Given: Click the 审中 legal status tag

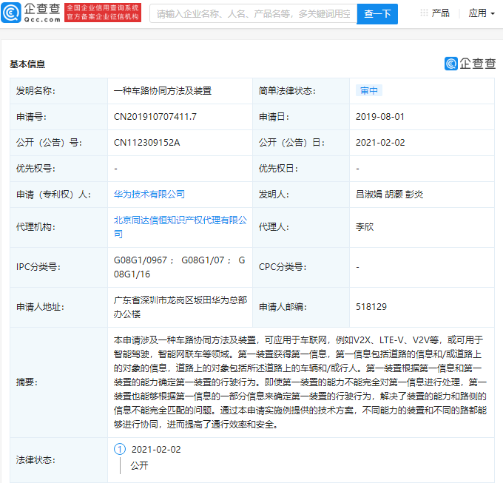Looking at the screenshot, I should 369,91.
